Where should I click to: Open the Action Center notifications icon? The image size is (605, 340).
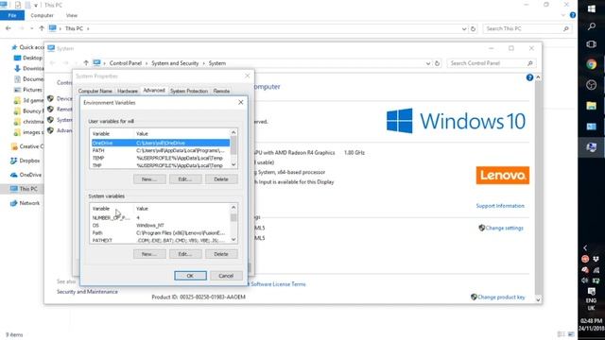click(x=591, y=291)
